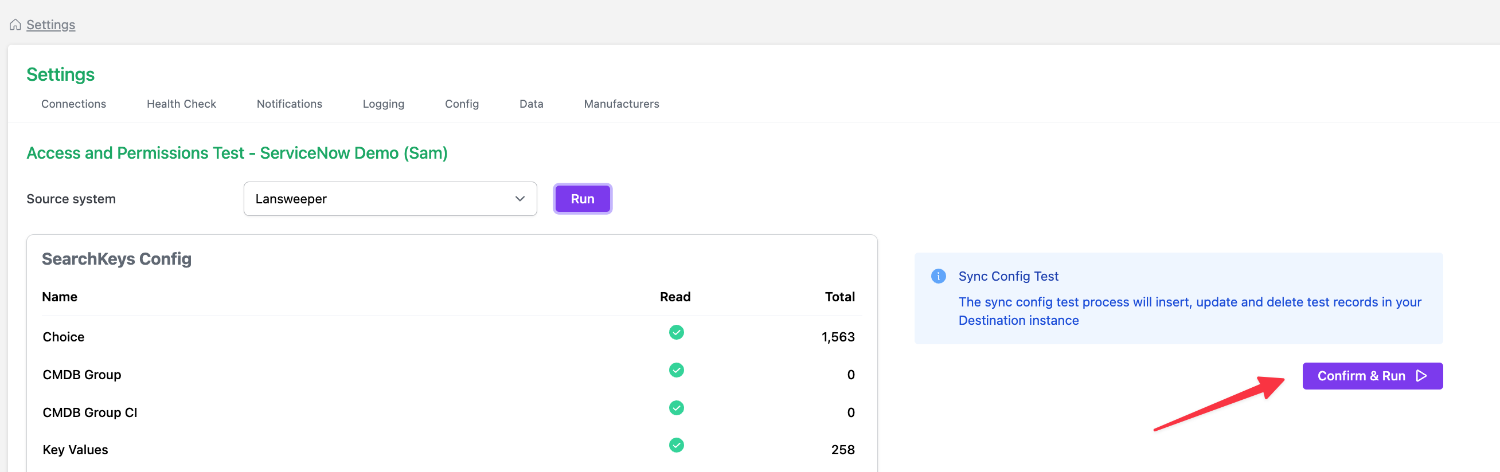Viewport: 1500px width, 472px height.
Task: Click the blue info icon beside Sync Config Test
Action: point(938,276)
